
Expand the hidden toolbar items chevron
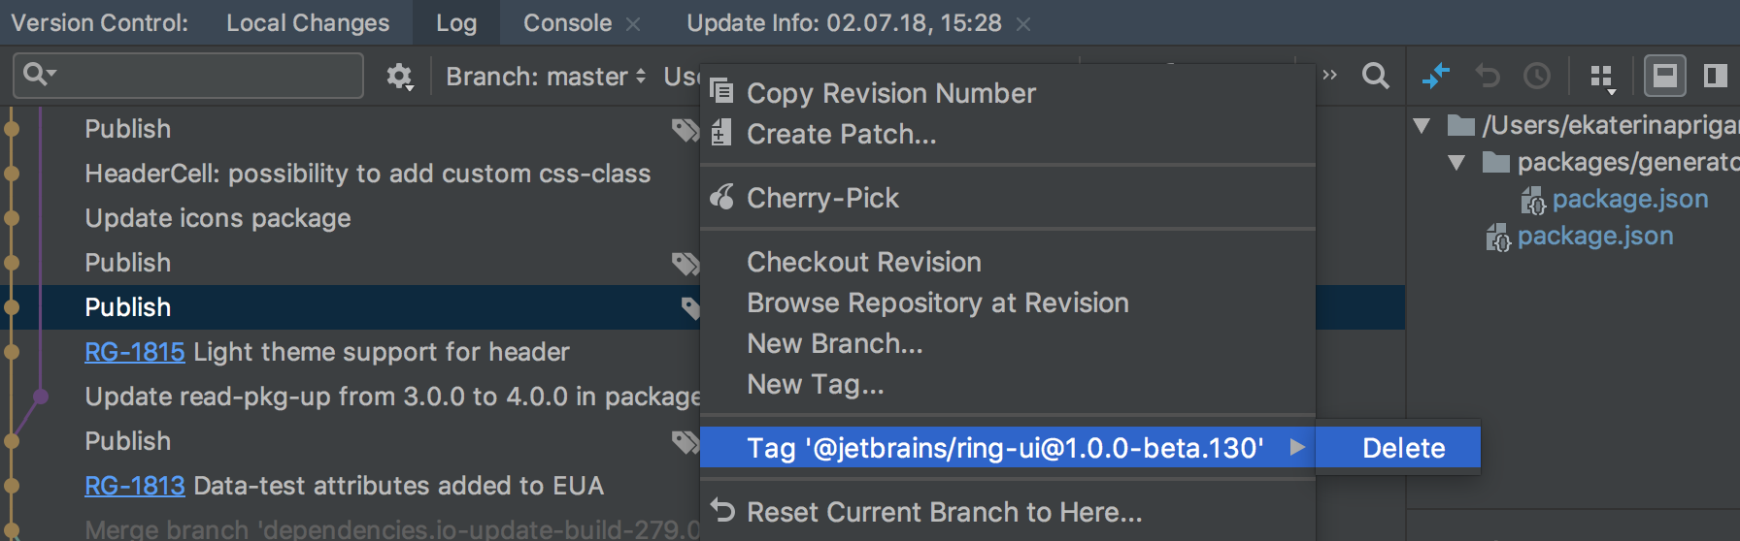point(1330,76)
